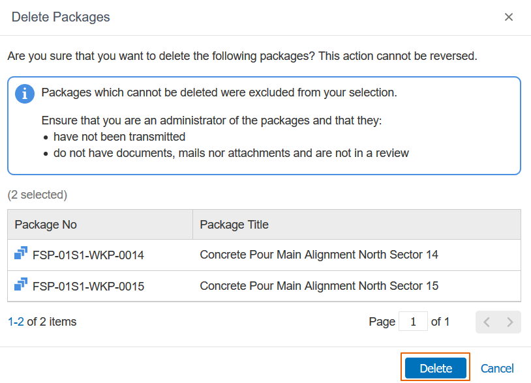Click title Concrete Pour North Sector 15

click(x=319, y=285)
